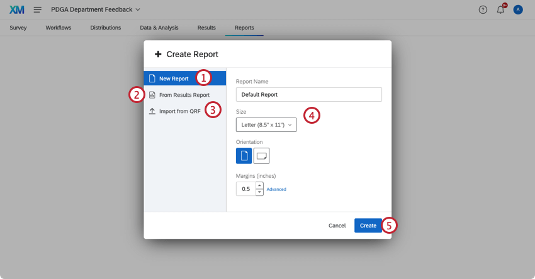This screenshot has height=279, width=535.
Task: Go to the Distributions tab
Action: point(106,28)
